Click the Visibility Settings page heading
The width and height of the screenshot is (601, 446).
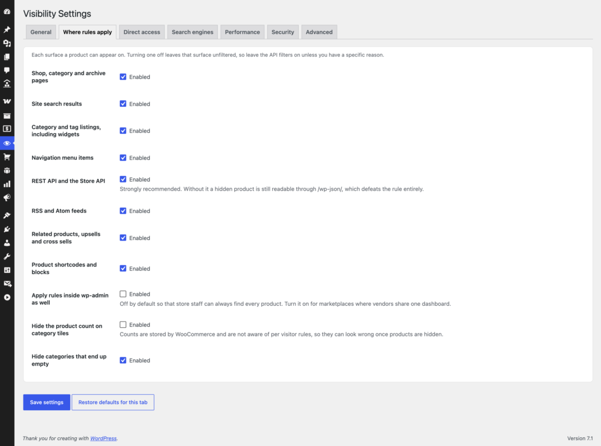[57, 14]
